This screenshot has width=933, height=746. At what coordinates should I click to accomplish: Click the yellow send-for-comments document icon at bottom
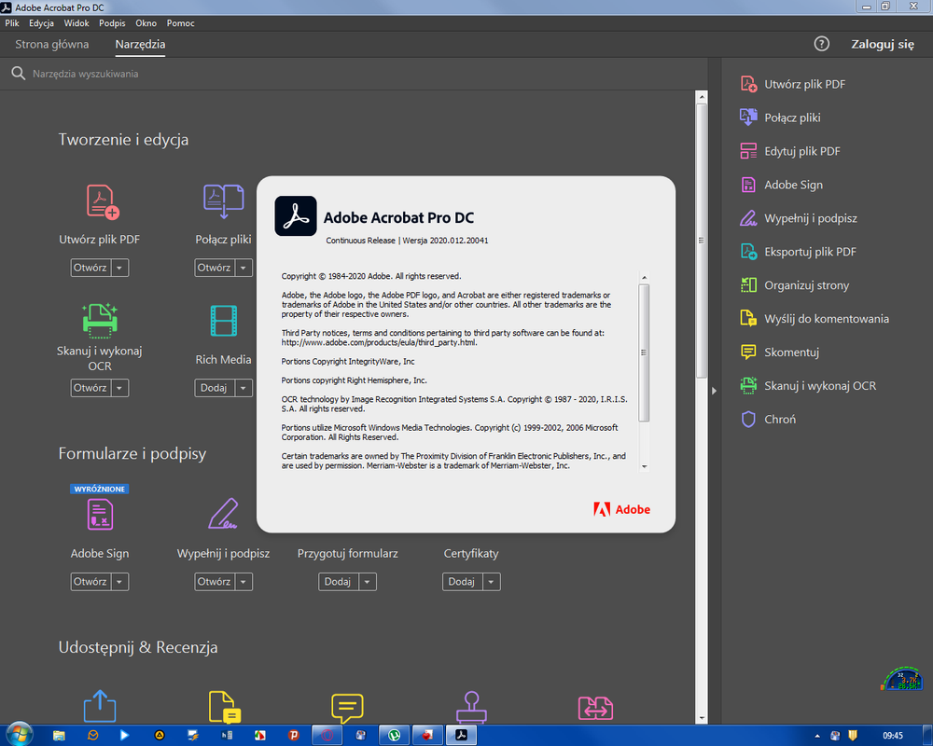click(224, 708)
